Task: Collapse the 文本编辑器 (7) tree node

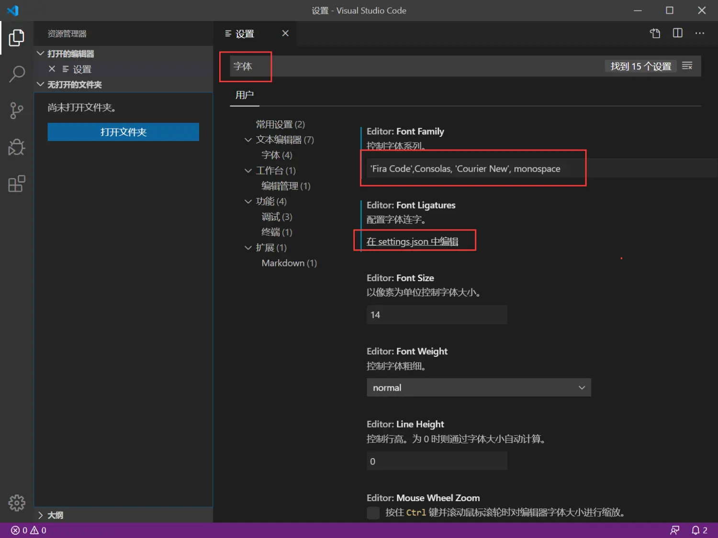Action: 248,140
